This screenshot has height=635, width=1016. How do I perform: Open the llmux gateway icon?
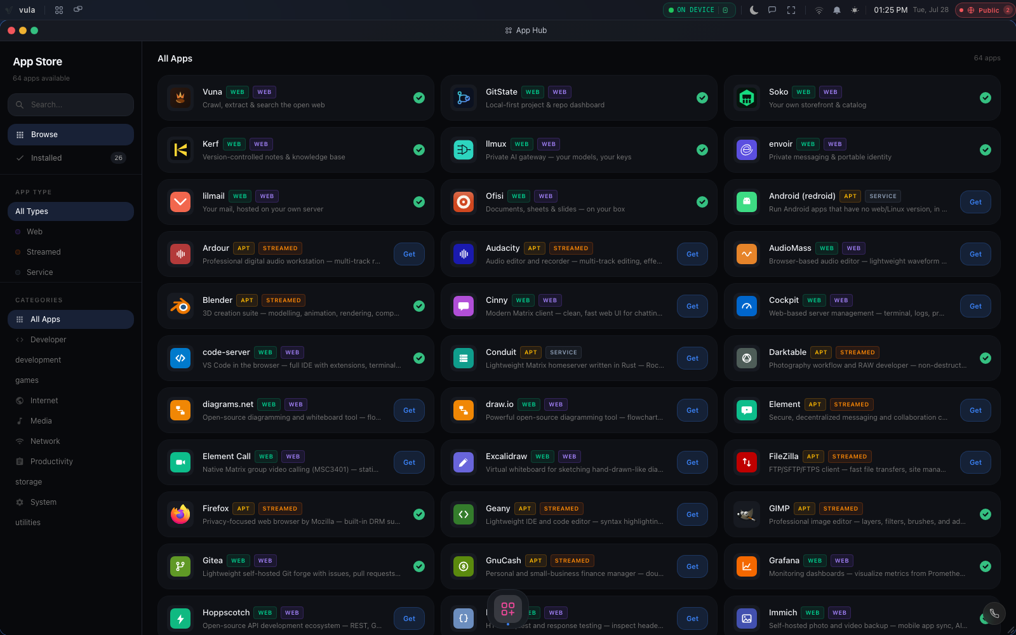point(464,150)
